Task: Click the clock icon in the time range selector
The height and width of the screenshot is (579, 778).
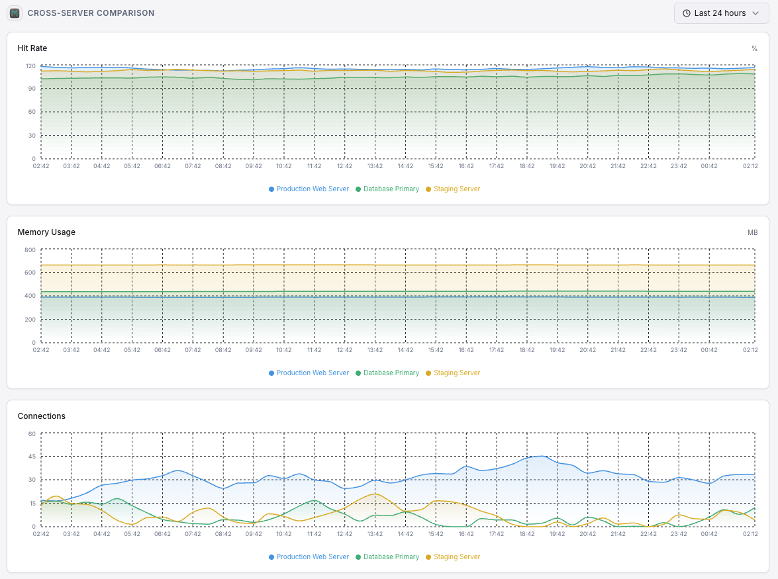Action: click(687, 13)
